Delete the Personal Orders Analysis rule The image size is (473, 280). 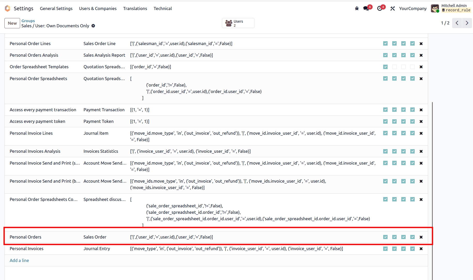421,55
